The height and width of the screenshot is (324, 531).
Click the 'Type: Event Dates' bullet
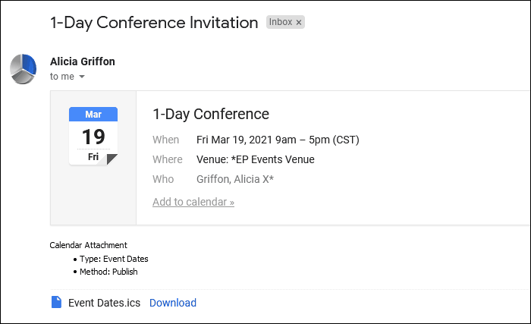pos(114,259)
